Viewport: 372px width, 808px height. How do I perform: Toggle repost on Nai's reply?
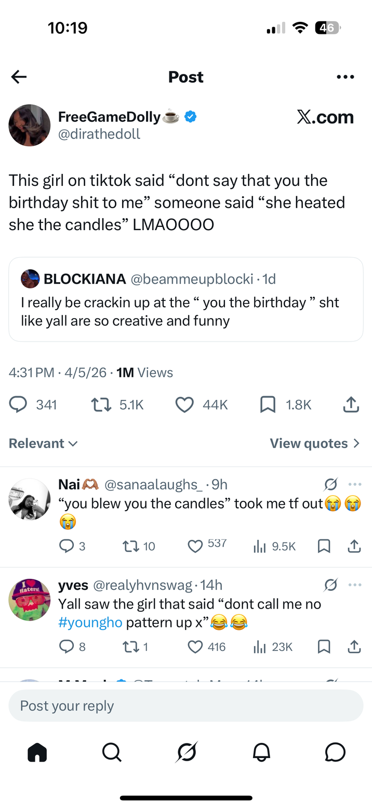(x=130, y=546)
